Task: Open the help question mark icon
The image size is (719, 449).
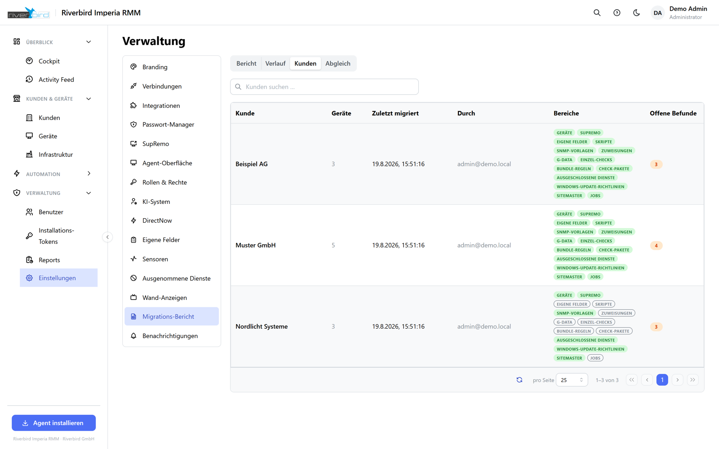Action: tap(617, 13)
